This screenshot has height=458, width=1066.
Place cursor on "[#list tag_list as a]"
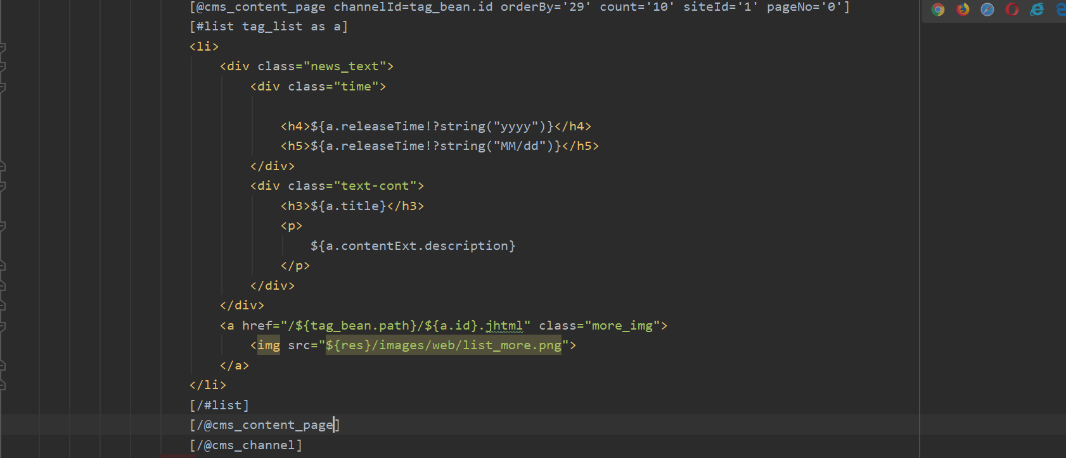269,27
